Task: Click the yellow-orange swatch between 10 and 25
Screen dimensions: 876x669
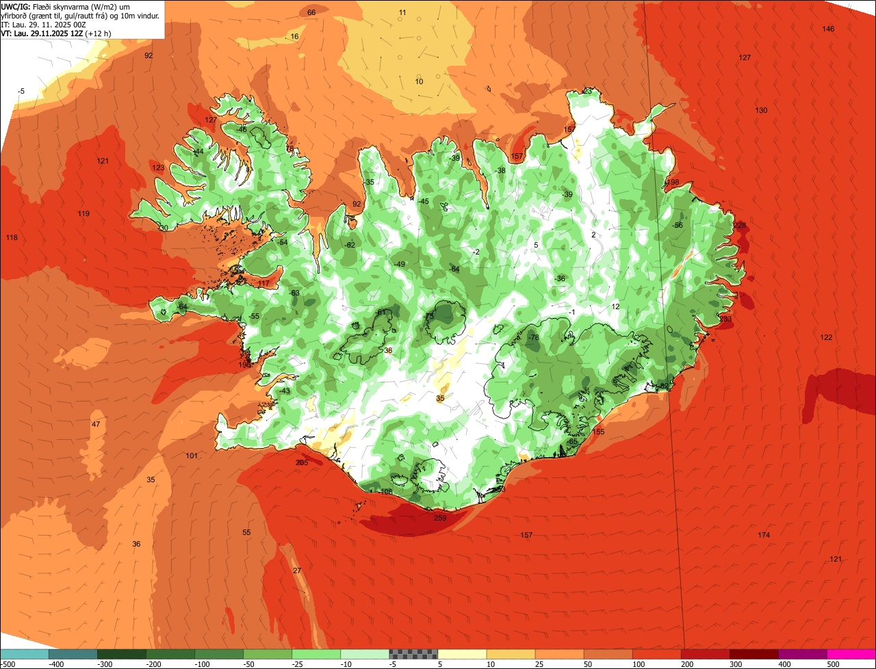Action: point(511,654)
